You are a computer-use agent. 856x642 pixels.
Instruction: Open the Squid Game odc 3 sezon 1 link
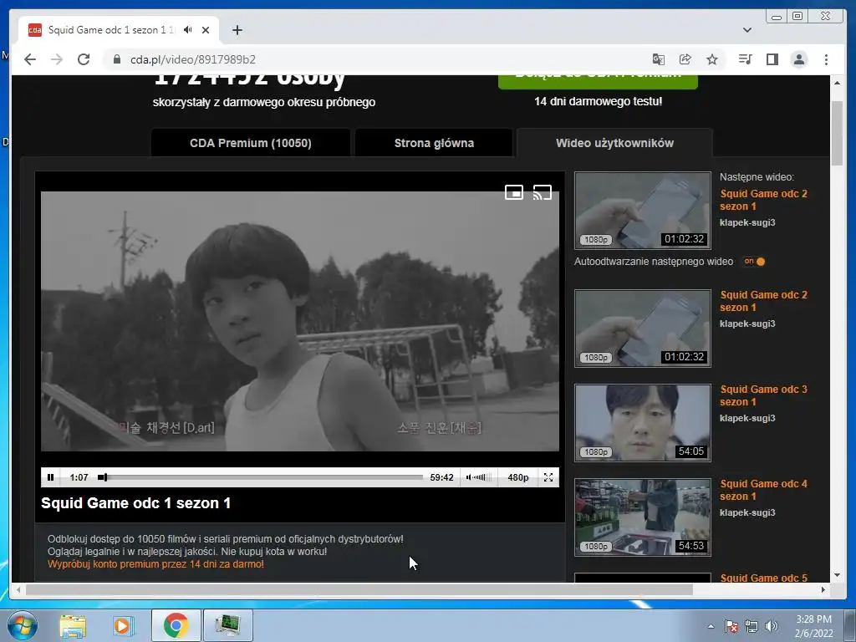pos(763,395)
